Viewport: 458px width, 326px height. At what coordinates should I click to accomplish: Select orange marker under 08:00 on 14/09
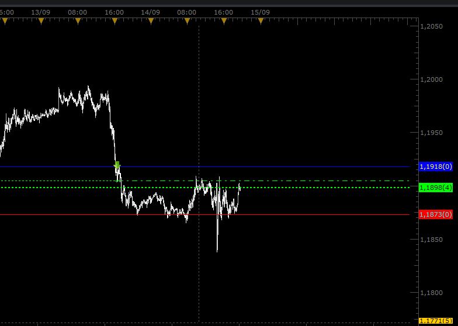pos(188,22)
